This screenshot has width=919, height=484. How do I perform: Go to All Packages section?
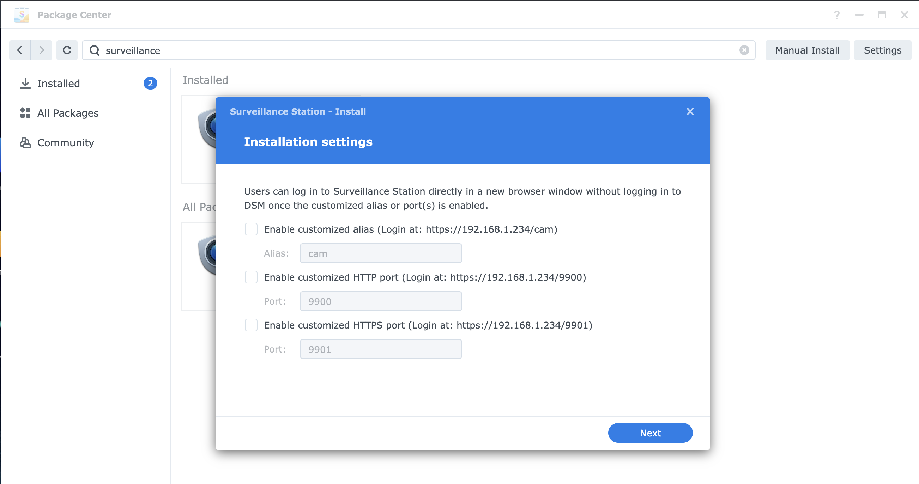(68, 113)
